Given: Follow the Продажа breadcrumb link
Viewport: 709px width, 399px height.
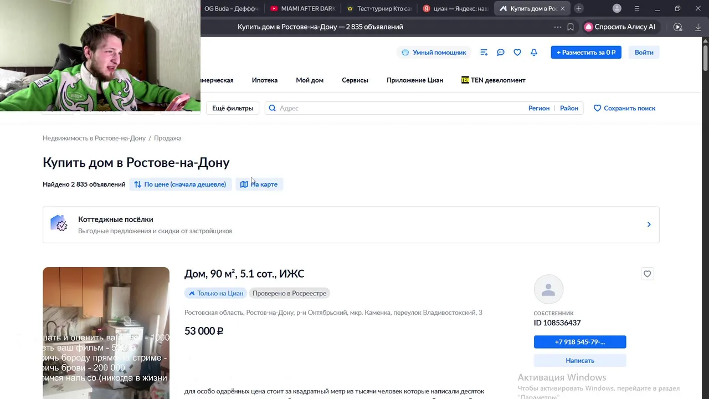Looking at the screenshot, I should [167, 138].
